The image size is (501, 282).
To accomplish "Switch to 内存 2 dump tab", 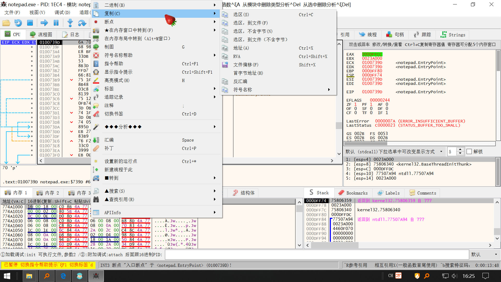I will [x=48, y=193].
